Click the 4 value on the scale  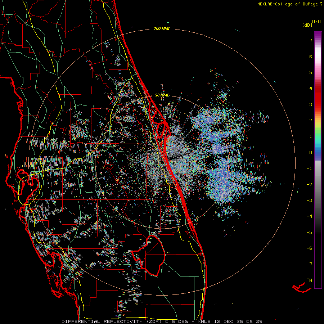tap(311, 89)
